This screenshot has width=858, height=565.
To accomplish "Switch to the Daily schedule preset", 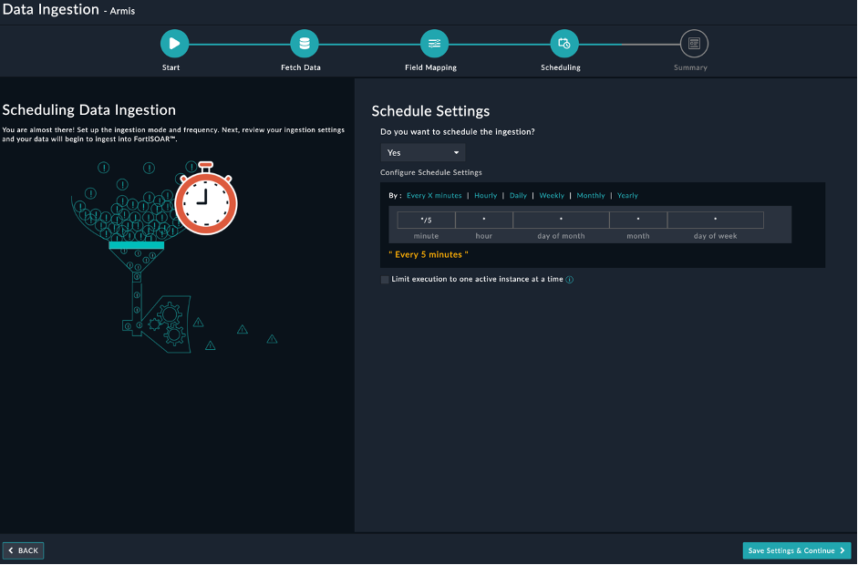I will pyautogui.click(x=518, y=196).
